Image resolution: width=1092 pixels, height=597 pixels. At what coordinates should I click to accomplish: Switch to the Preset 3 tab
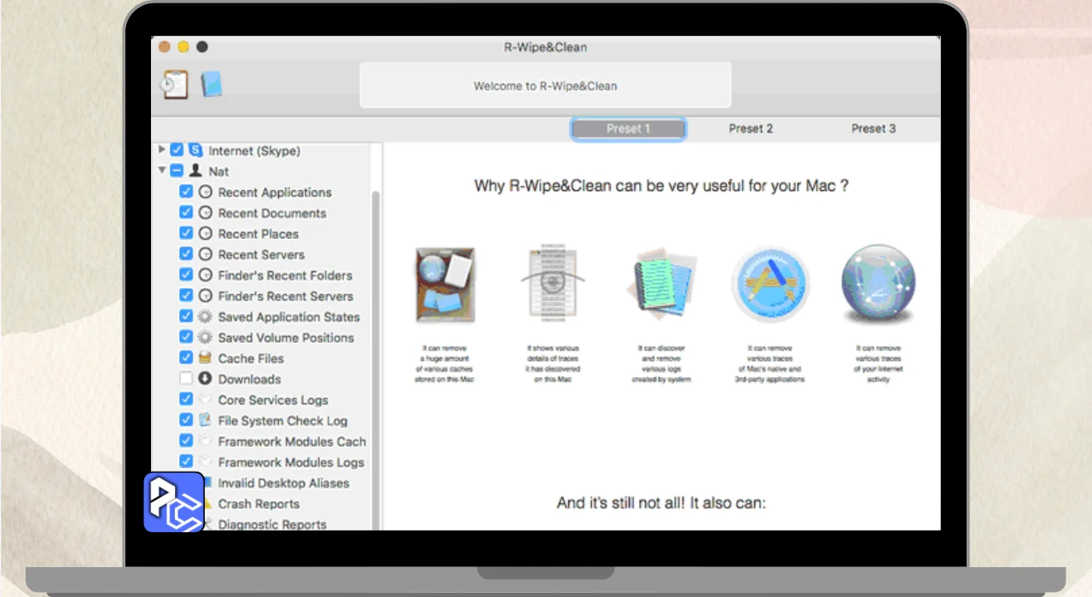coord(874,129)
